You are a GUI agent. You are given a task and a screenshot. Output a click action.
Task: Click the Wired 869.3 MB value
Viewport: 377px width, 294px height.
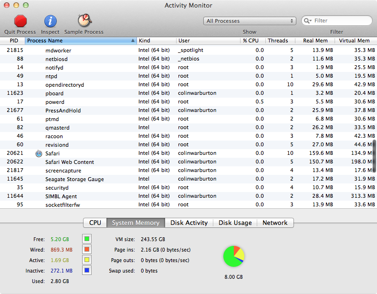tap(61, 250)
